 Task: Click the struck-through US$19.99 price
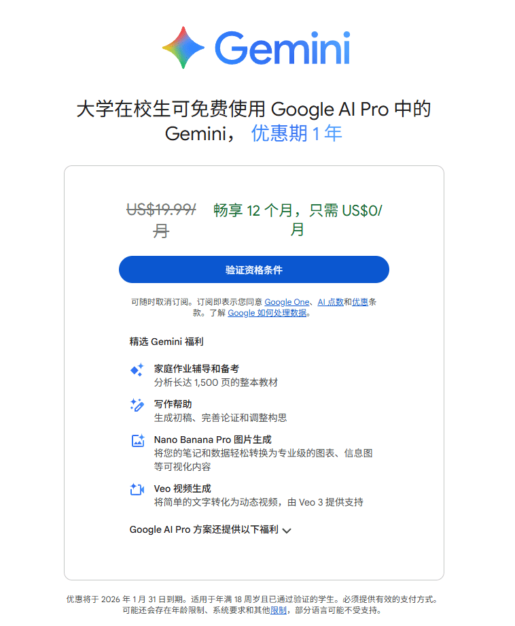161,211
